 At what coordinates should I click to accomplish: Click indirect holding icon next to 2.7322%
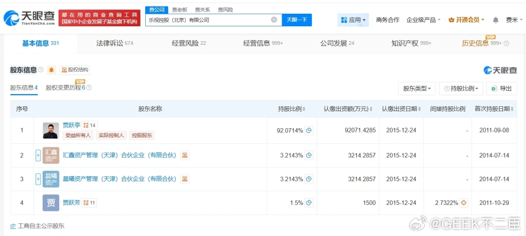pos(464,203)
